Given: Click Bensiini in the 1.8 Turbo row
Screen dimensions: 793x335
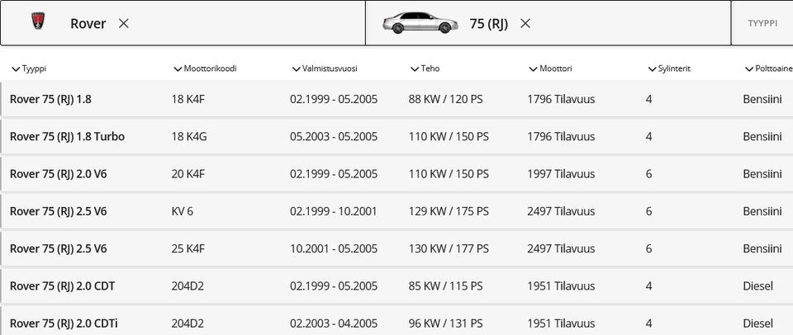Looking at the screenshot, I should tap(762, 136).
